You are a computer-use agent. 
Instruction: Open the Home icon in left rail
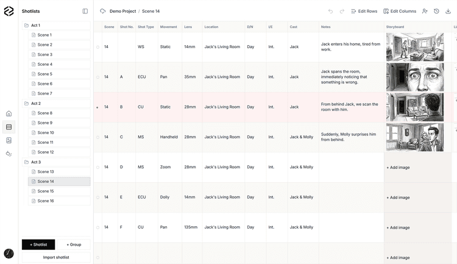click(9, 113)
